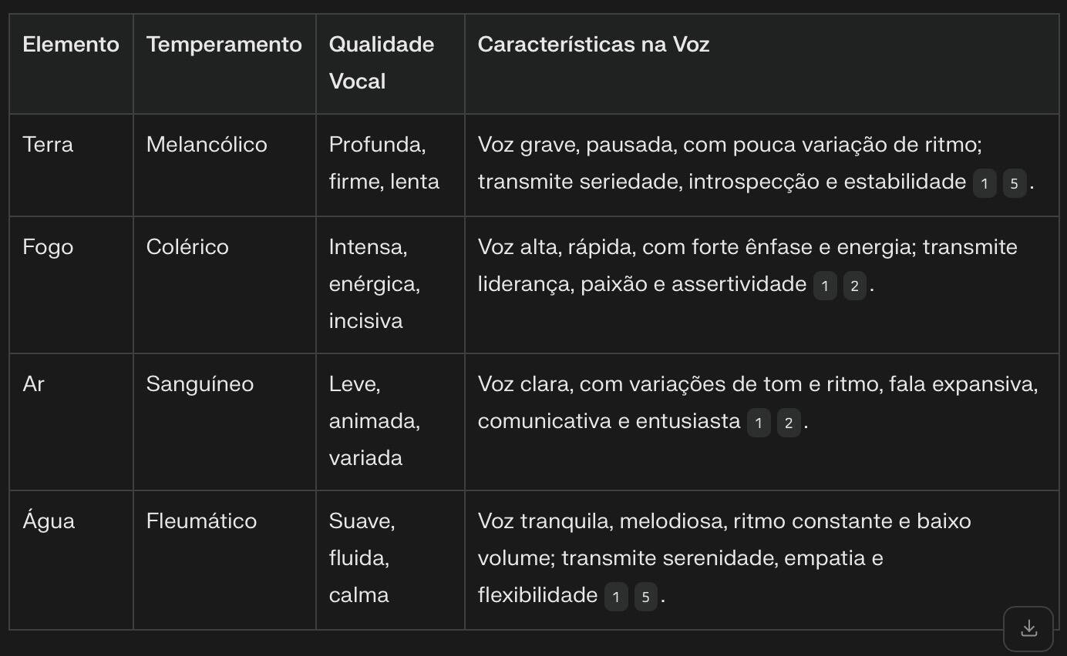Open citation 1 in the Ar row
This screenshot has height=656, width=1067.
(759, 423)
